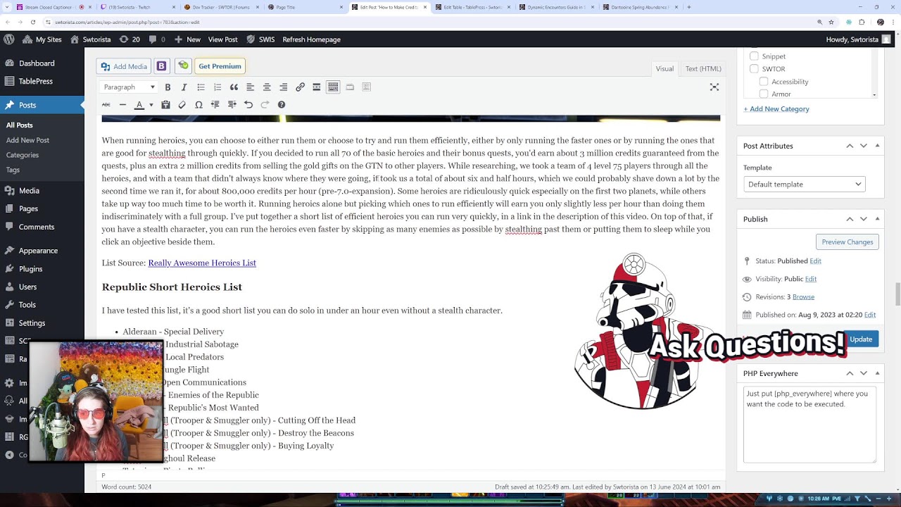Align text right
The width and height of the screenshot is (901, 507).
(283, 87)
